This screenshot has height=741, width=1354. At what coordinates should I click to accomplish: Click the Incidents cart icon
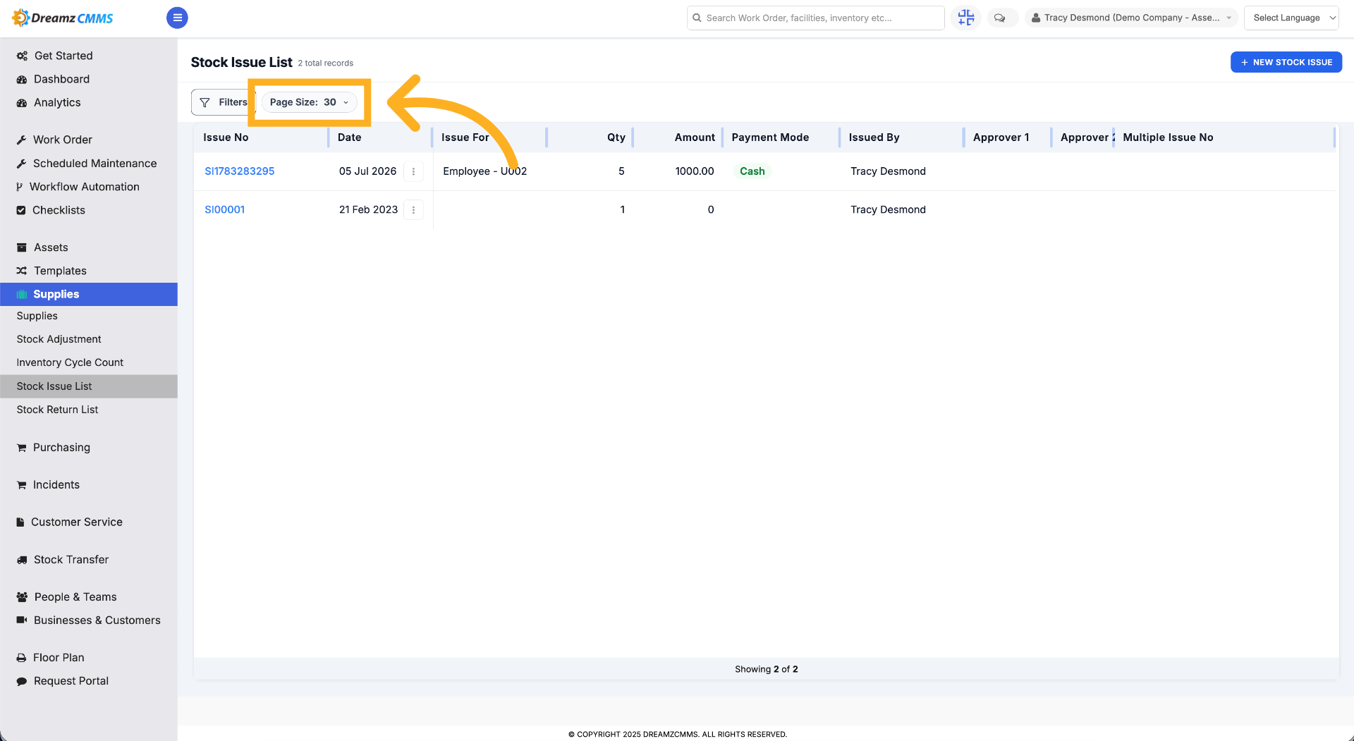tap(21, 485)
